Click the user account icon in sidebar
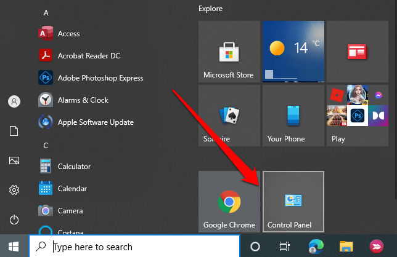The height and width of the screenshot is (257, 397). click(14, 101)
